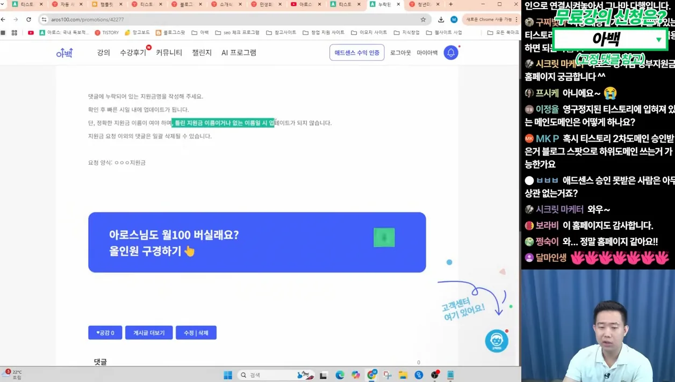
Task: Switch to the 소개식 browser tab
Action: coord(225,4)
